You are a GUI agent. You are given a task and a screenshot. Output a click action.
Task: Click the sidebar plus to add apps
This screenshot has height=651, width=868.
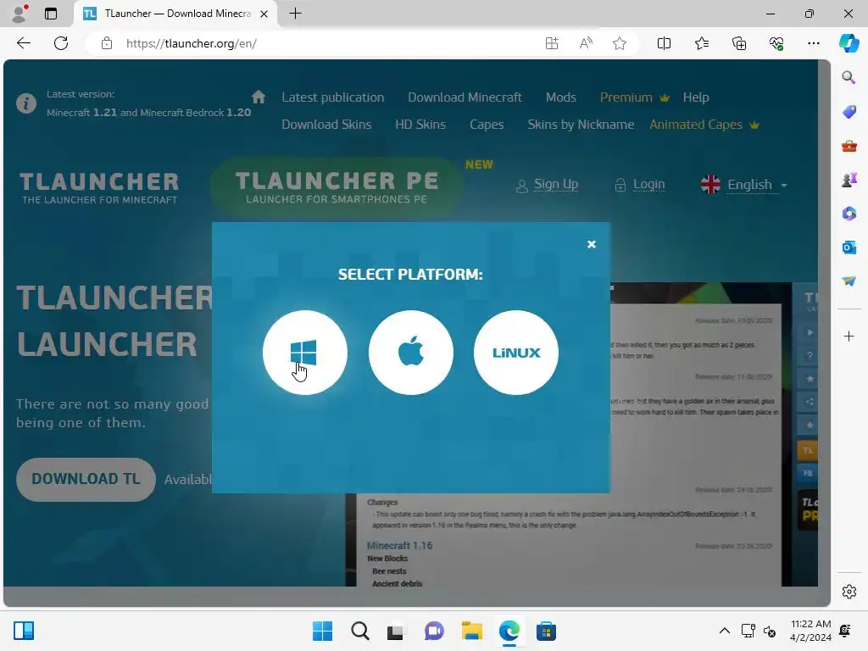pyautogui.click(x=849, y=336)
